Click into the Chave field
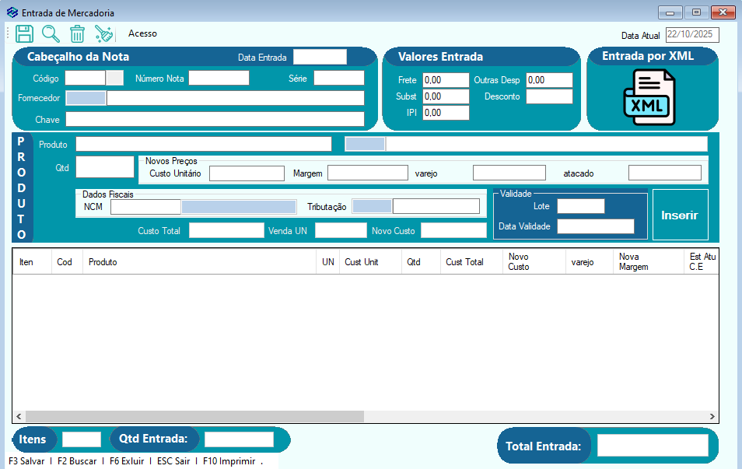This screenshot has width=742, height=469. pos(215,119)
